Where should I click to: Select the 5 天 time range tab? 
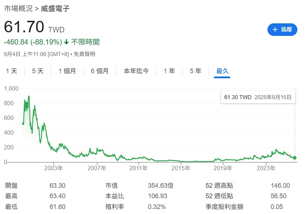tap(38, 71)
